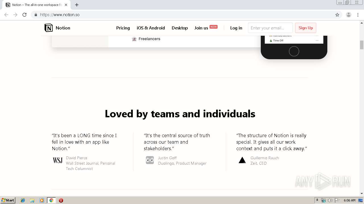Screen dimensions: 364x204
Task: Click the page vertical scrollbar thumb
Action: pyautogui.click(x=362, y=45)
